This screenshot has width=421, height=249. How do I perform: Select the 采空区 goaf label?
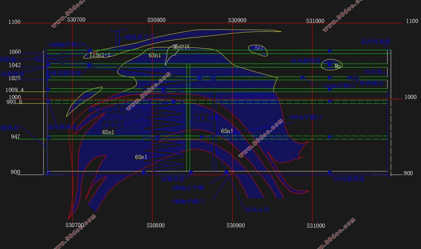point(181,47)
